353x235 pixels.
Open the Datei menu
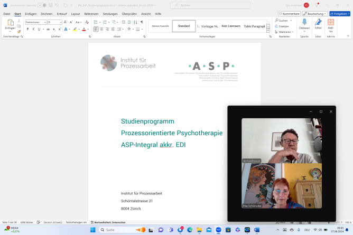7,14
